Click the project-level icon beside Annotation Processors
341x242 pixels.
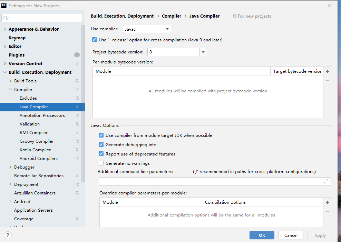click(77, 115)
